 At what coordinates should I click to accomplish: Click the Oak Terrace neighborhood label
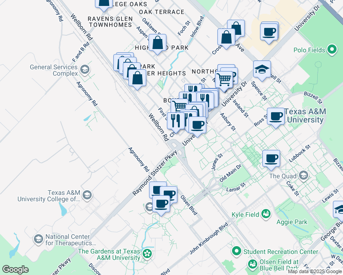162,12
